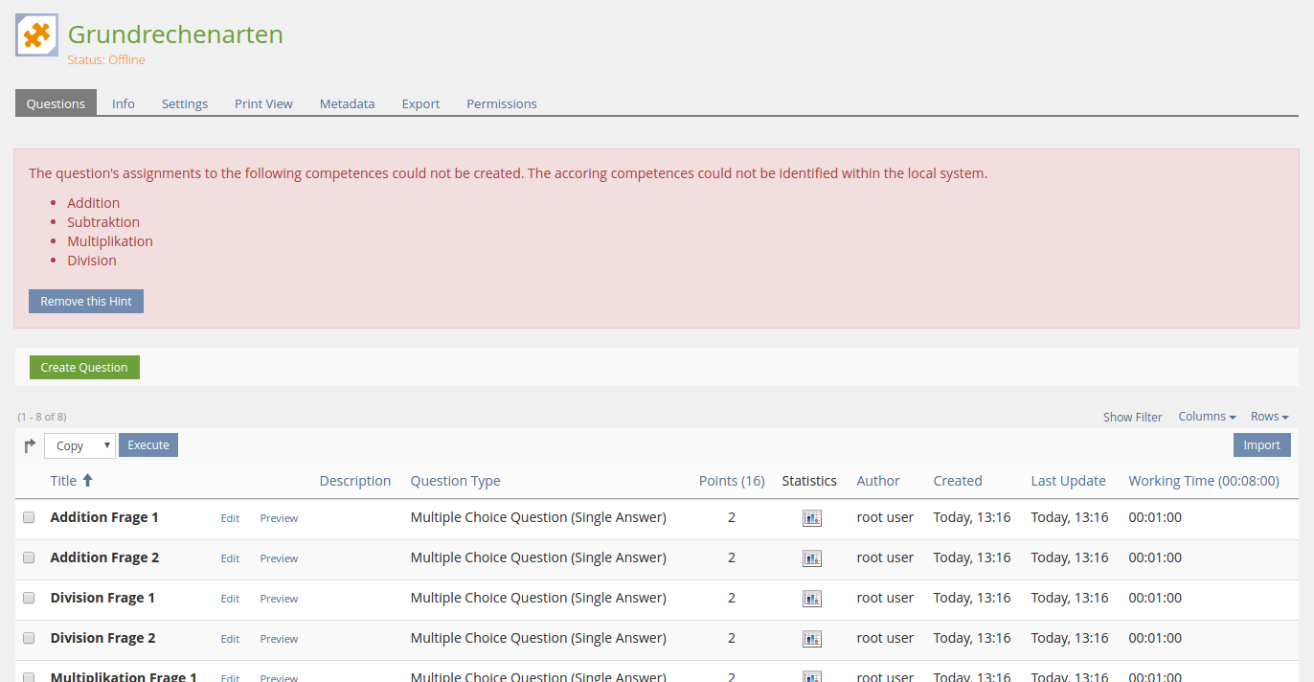
Task: Tick the Division Frage 2 checkbox
Action: pos(29,638)
